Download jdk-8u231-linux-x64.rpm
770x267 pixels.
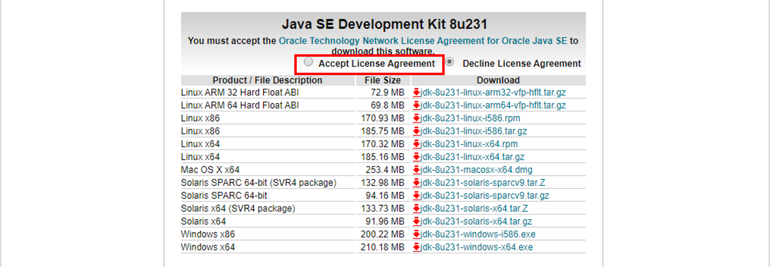(x=469, y=144)
